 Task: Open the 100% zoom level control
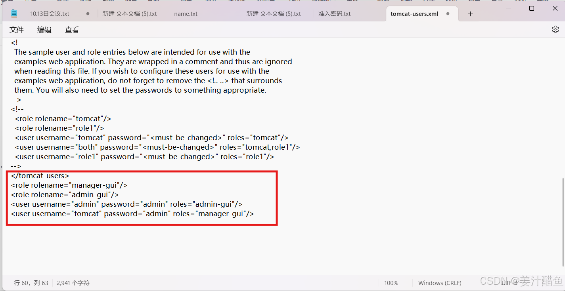(x=391, y=283)
